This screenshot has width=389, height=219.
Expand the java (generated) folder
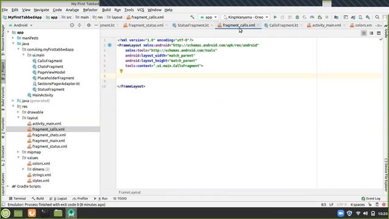click(13, 101)
